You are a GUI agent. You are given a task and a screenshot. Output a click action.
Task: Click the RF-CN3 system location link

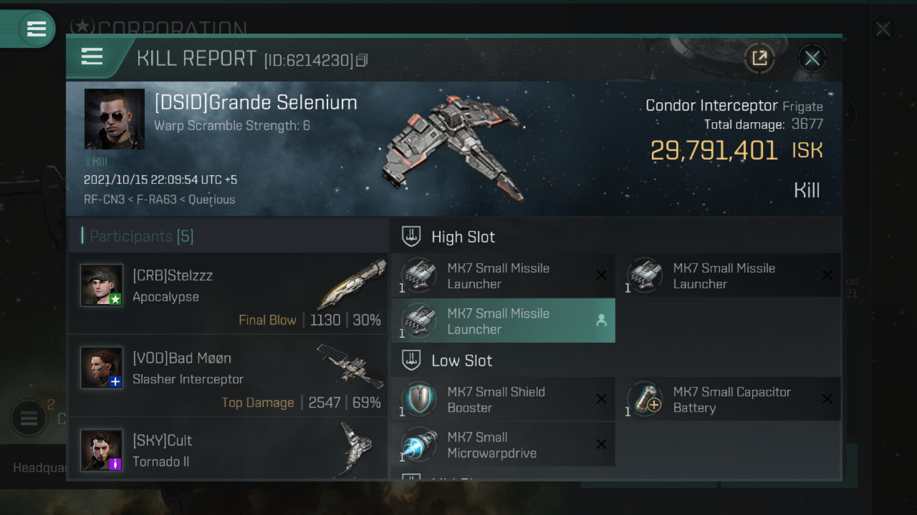[x=104, y=199]
